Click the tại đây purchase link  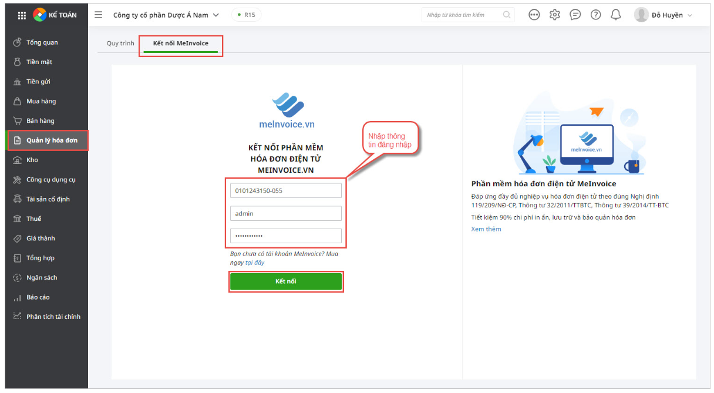(x=255, y=263)
